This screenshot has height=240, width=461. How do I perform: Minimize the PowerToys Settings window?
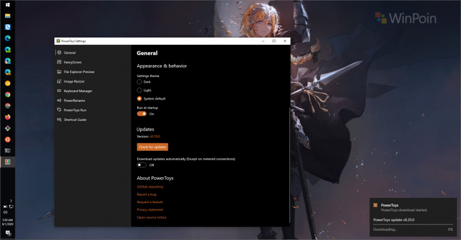pos(263,41)
